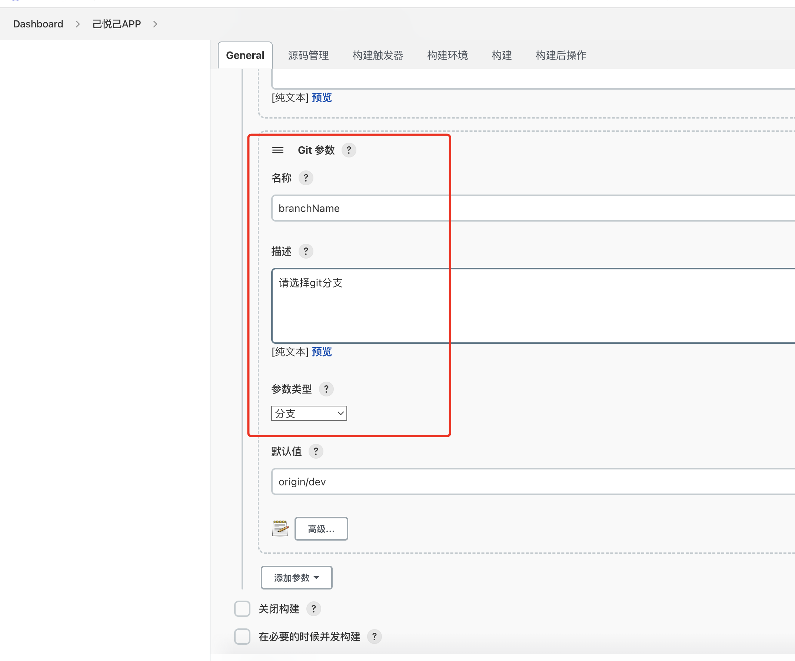795x661 pixels.
Task: Click the 高级... button
Action: [321, 529]
